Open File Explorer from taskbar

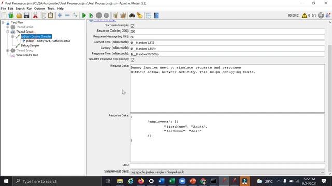coord(120,181)
